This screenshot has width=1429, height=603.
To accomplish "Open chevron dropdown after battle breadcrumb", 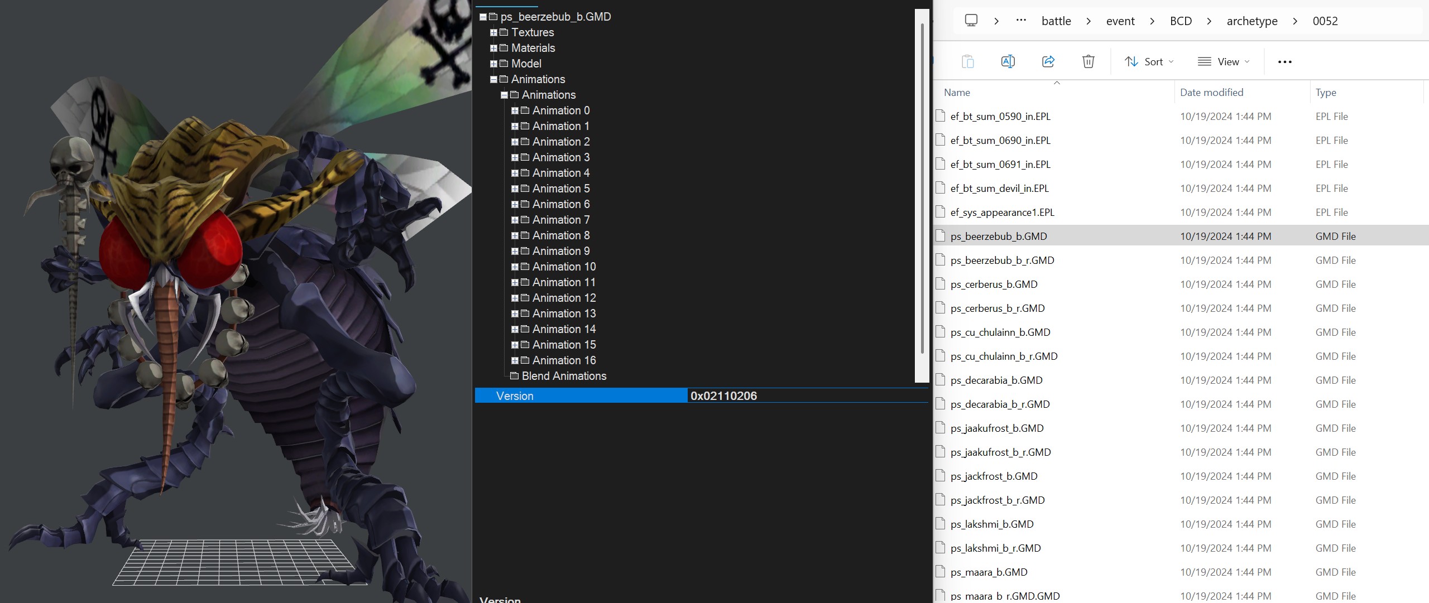I will point(1088,21).
